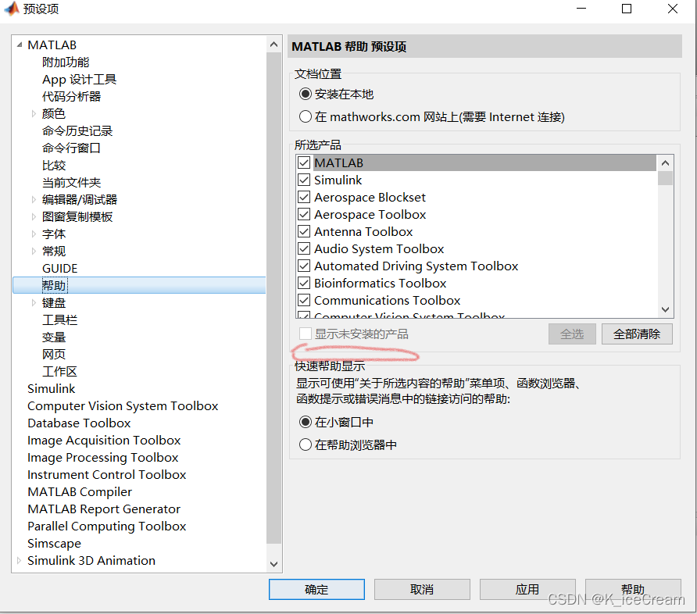The image size is (697, 614).
Task: Select Parallel Computing Toolbox in tree
Action: coord(107,526)
